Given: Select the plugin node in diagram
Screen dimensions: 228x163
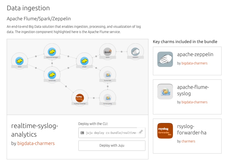Looking at the screenshot, I should tap(84, 61).
